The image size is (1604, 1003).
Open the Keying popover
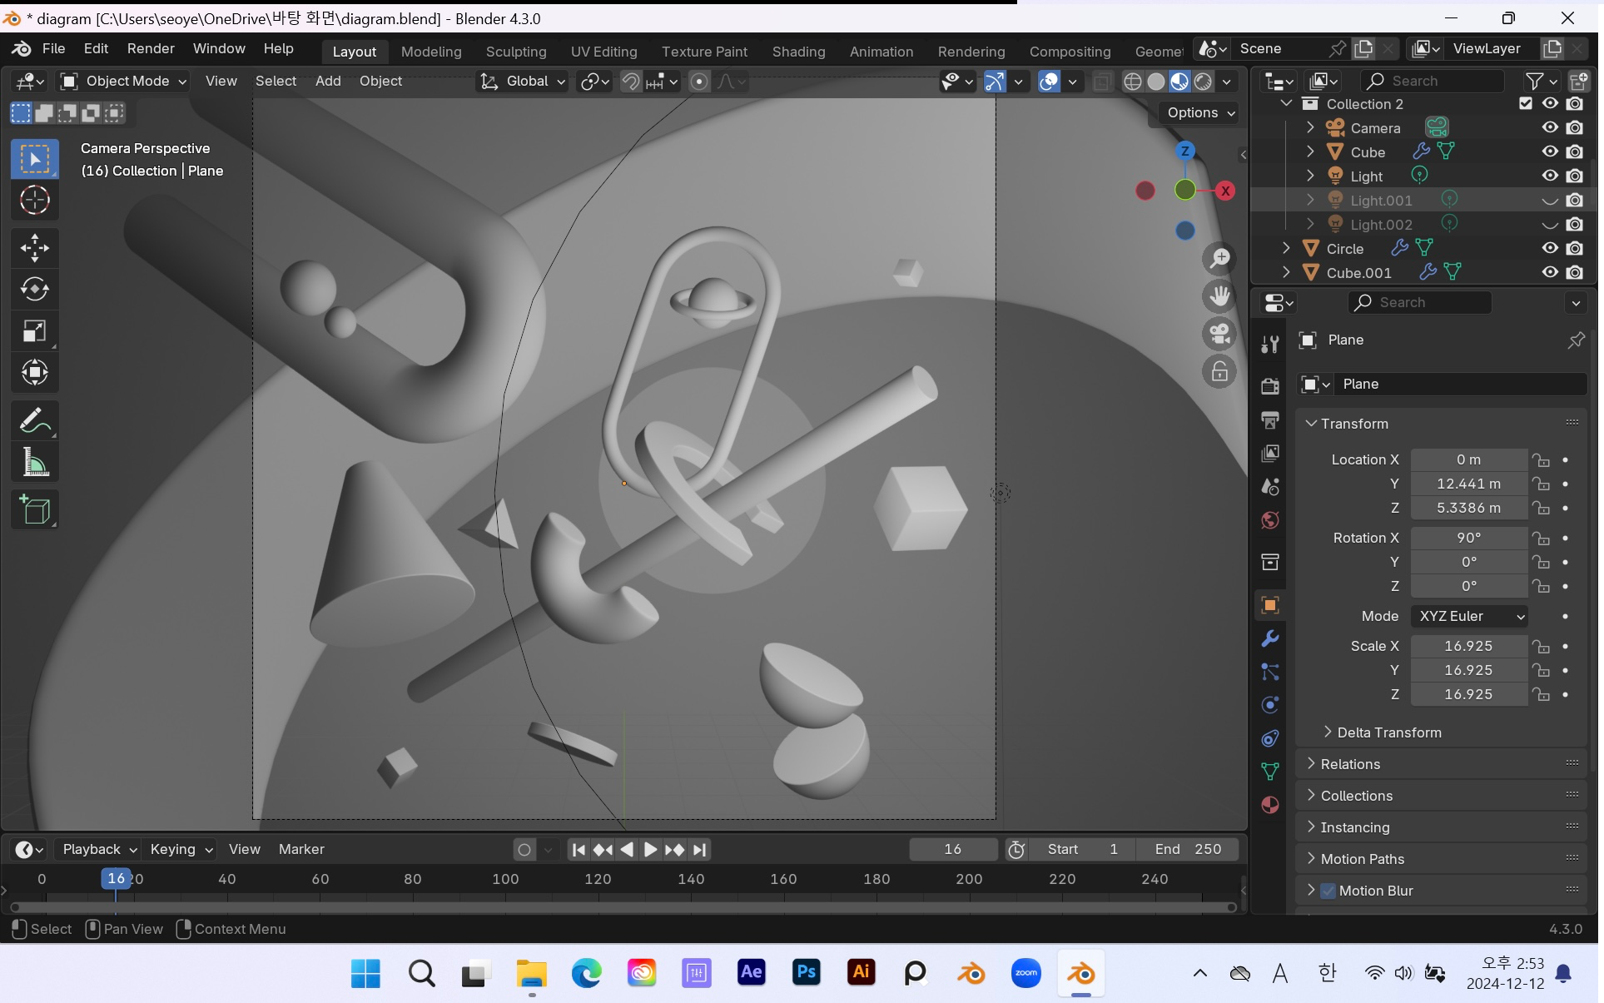(180, 849)
